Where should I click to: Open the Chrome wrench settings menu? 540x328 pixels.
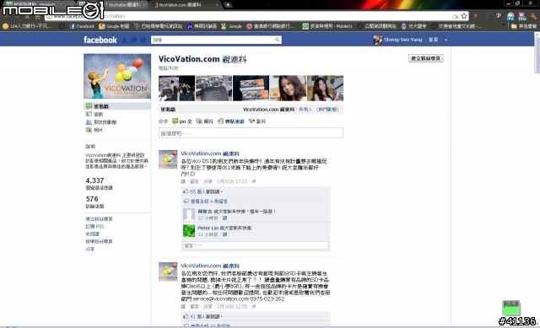(534, 16)
